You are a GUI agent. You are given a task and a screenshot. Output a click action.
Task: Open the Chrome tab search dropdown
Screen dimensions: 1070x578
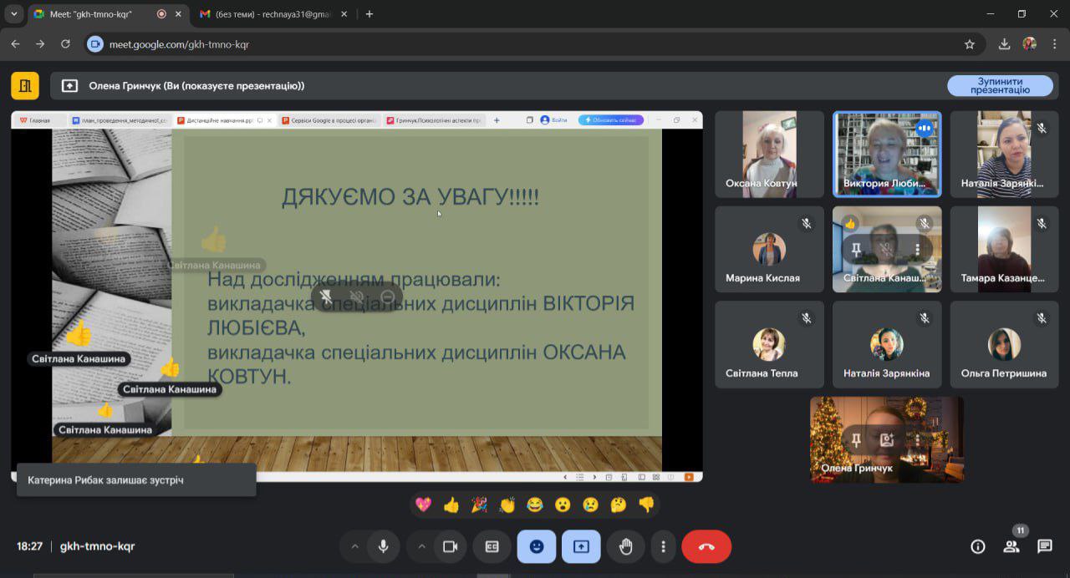[x=14, y=14]
